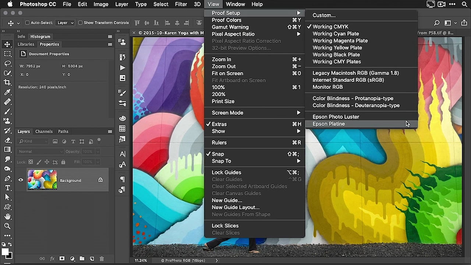
Task: Expand the Pixel Aspect Ratio submenu
Action: pyautogui.click(x=255, y=34)
